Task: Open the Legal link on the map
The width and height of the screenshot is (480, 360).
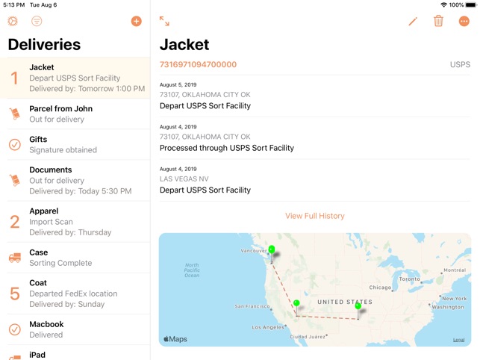Action: [x=458, y=340]
